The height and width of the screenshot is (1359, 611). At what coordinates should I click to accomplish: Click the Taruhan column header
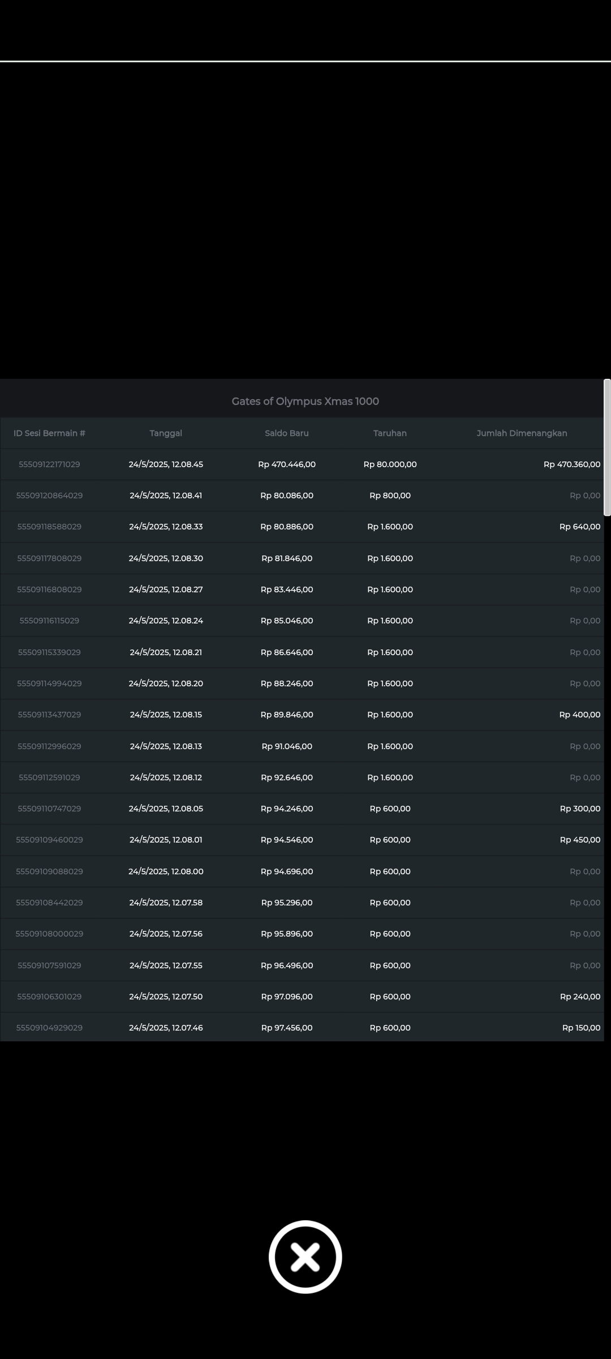tap(390, 433)
